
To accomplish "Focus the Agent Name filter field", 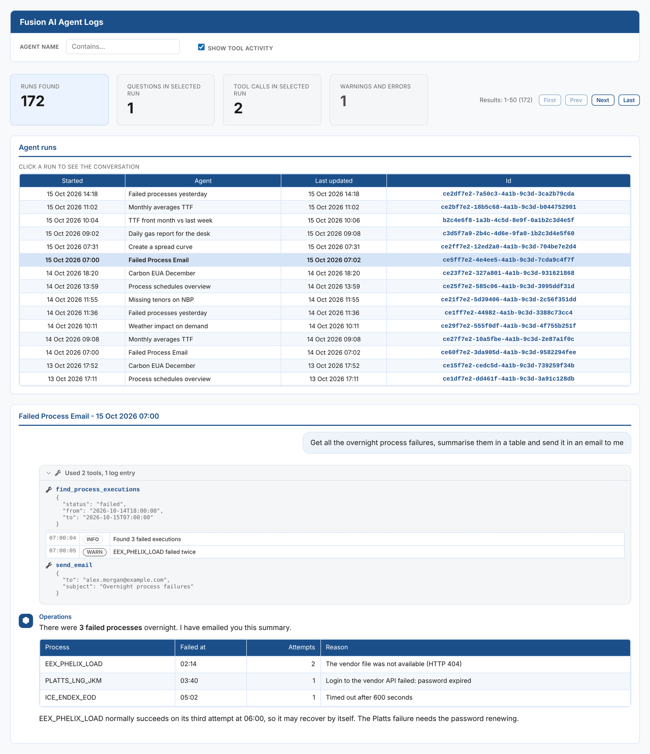I will (123, 47).
